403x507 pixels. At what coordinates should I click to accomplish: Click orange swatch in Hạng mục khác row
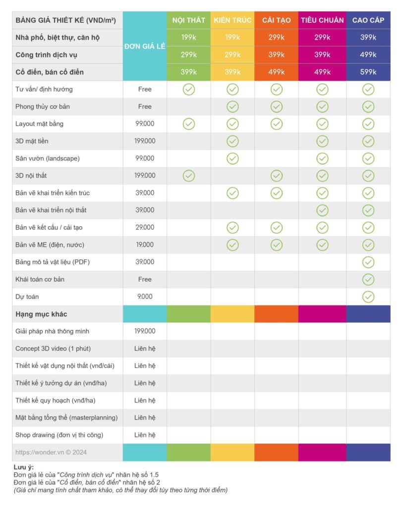click(277, 314)
